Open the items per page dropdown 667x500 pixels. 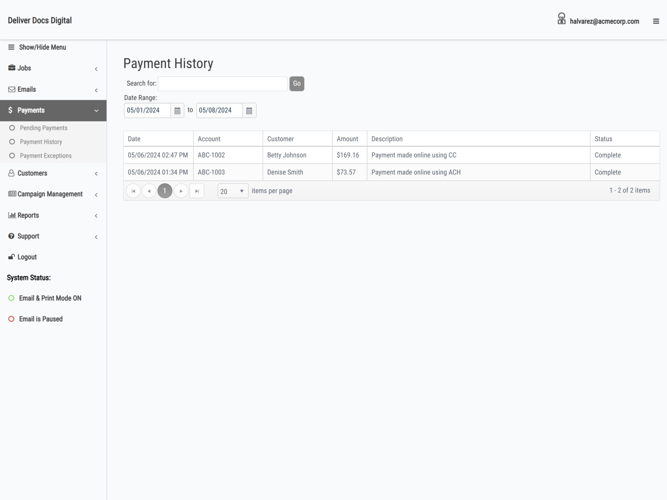tap(233, 191)
